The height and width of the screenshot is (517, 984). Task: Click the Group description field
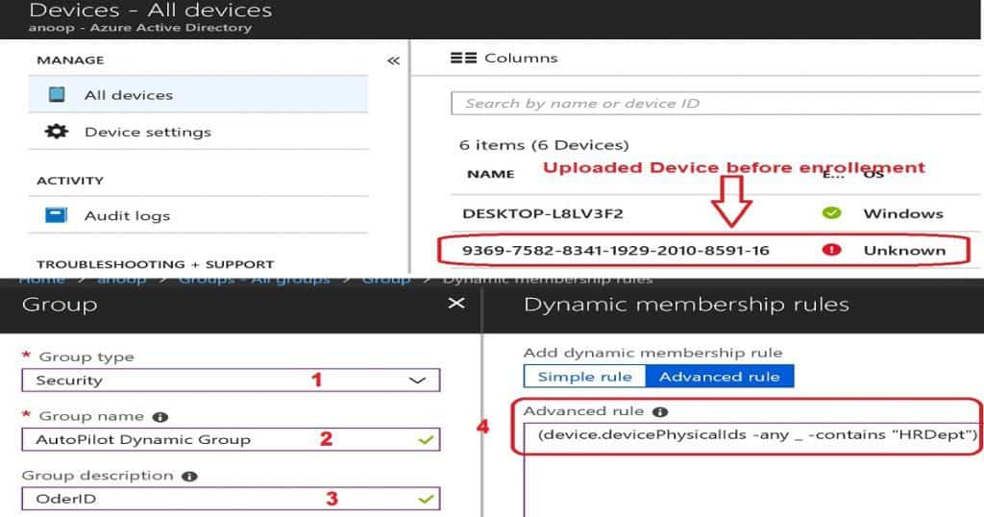click(231, 499)
